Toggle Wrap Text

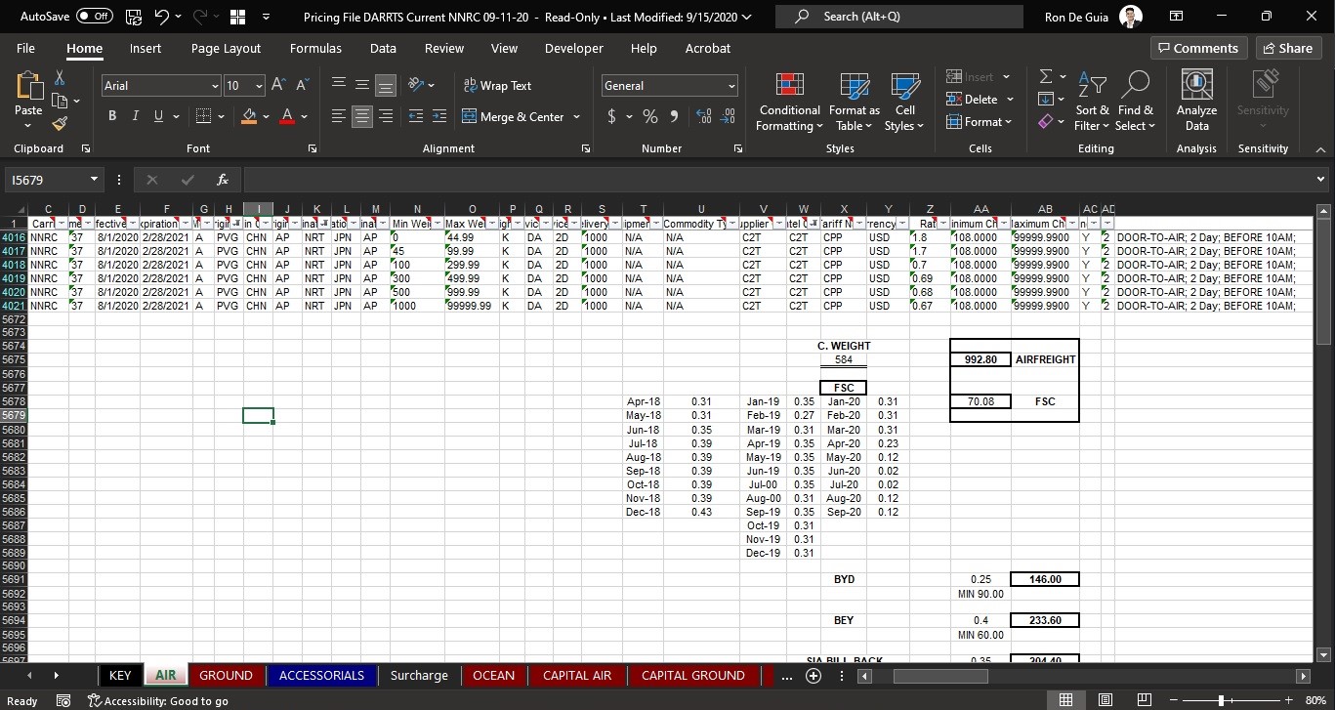click(497, 86)
